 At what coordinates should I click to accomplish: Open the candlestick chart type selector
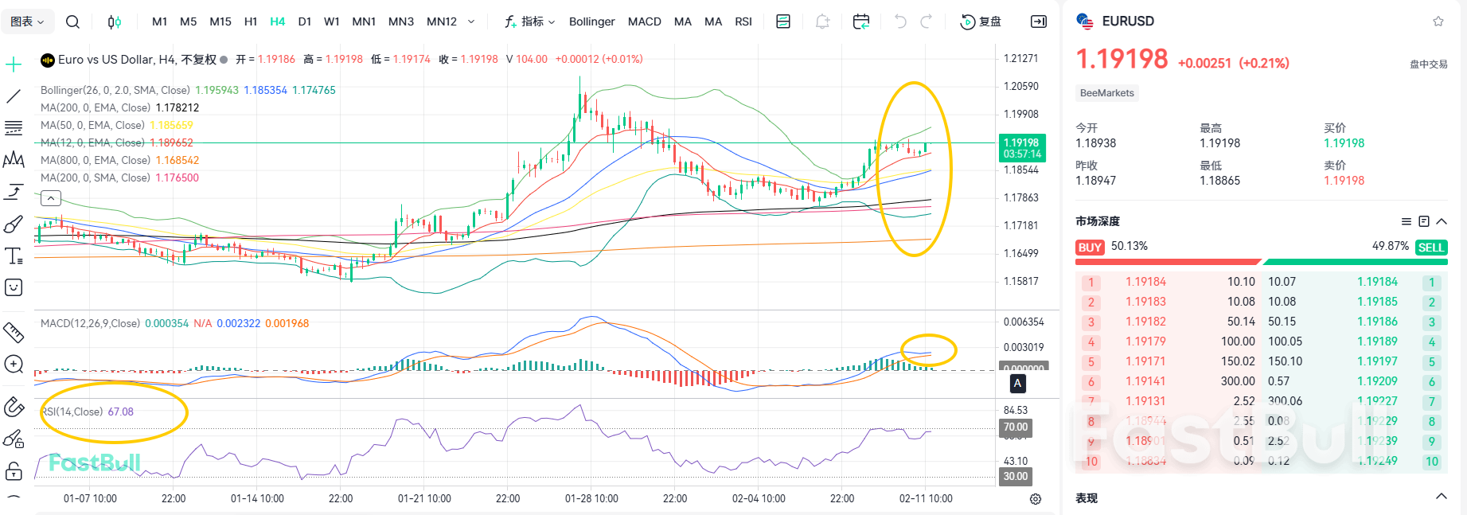tap(114, 21)
